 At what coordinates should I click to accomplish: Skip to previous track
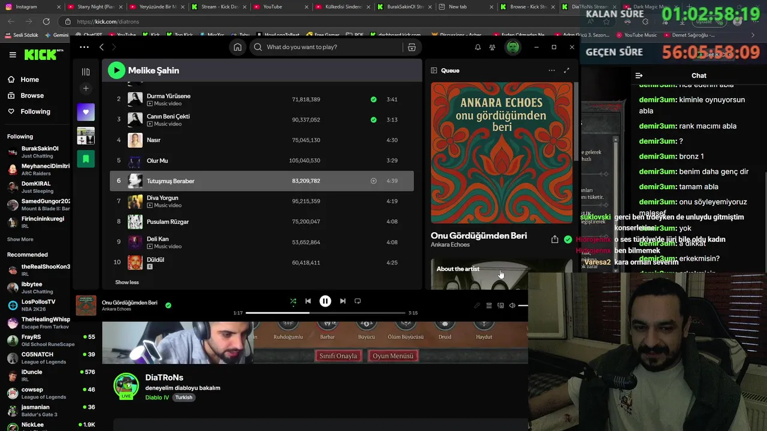click(x=308, y=301)
